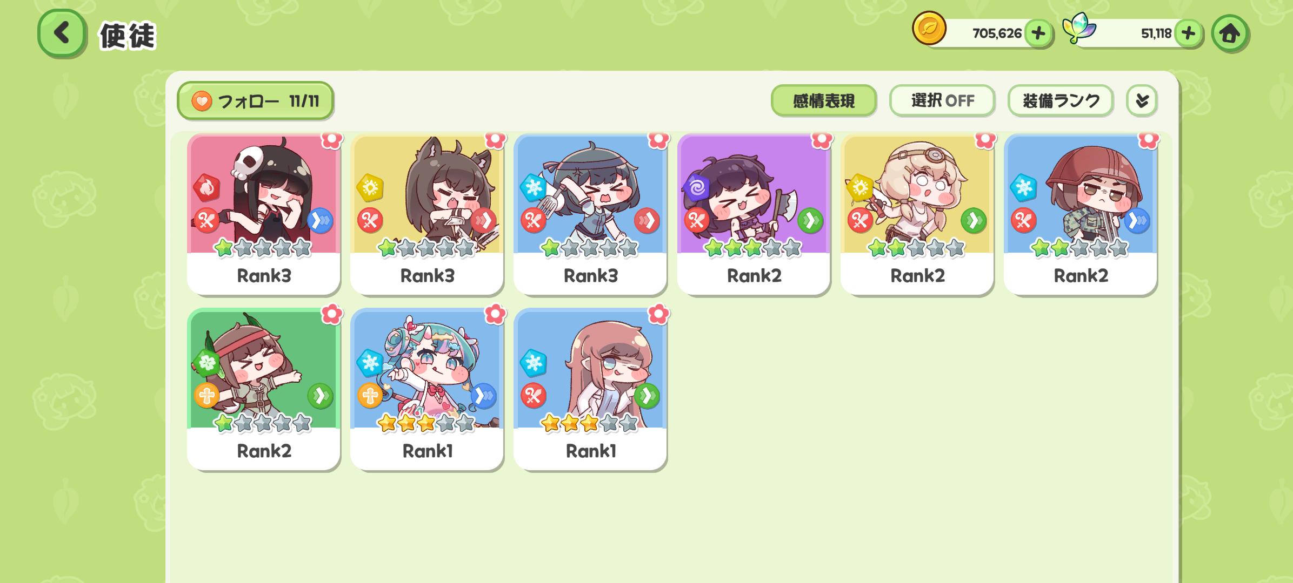This screenshot has width=1293, height=583.
Task: Select the long-haired Rank1 character card
Action: tap(590, 389)
